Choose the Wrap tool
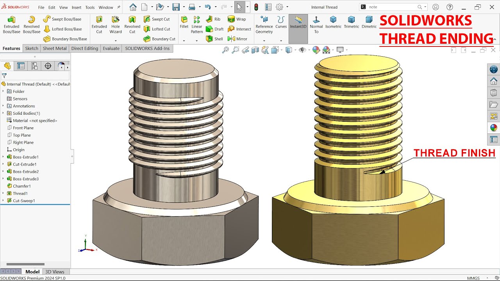Viewport: 500px width, 281px height. pyautogui.click(x=237, y=19)
